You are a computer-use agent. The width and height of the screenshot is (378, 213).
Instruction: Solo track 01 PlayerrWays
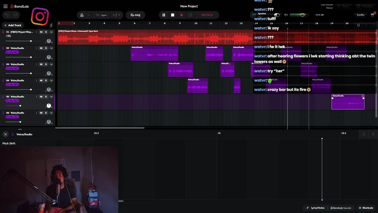tap(46, 32)
